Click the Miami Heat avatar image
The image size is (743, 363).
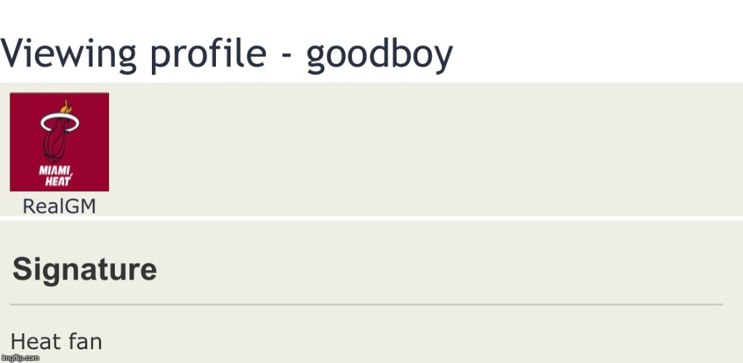click(59, 142)
